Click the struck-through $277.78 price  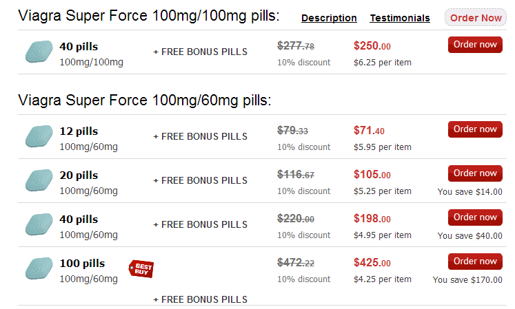tap(296, 45)
